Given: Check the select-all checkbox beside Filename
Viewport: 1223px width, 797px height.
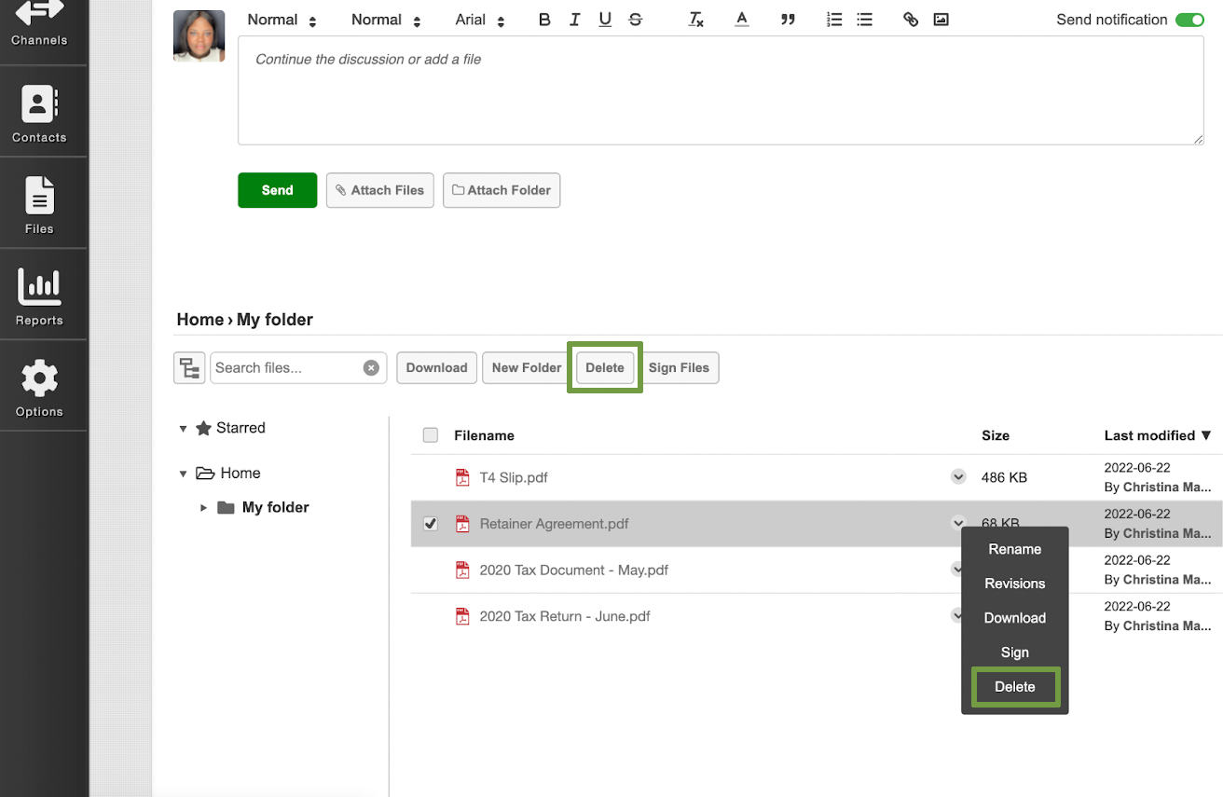Looking at the screenshot, I should tap(431, 435).
